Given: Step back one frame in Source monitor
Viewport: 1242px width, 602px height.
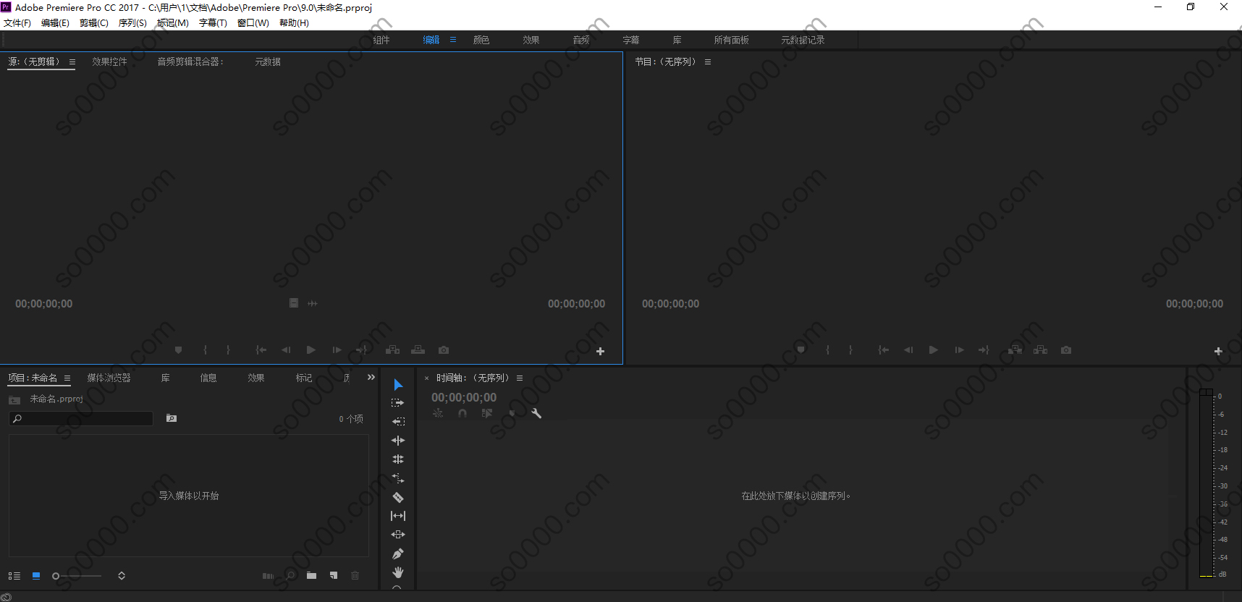Looking at the screenshot, I should tap(286, 350).
